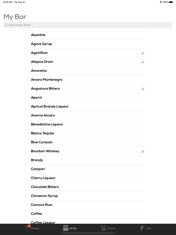This screenshot has height=235, width=176.
Task: Select Blanco Tequila item
Action: point(88,133)
